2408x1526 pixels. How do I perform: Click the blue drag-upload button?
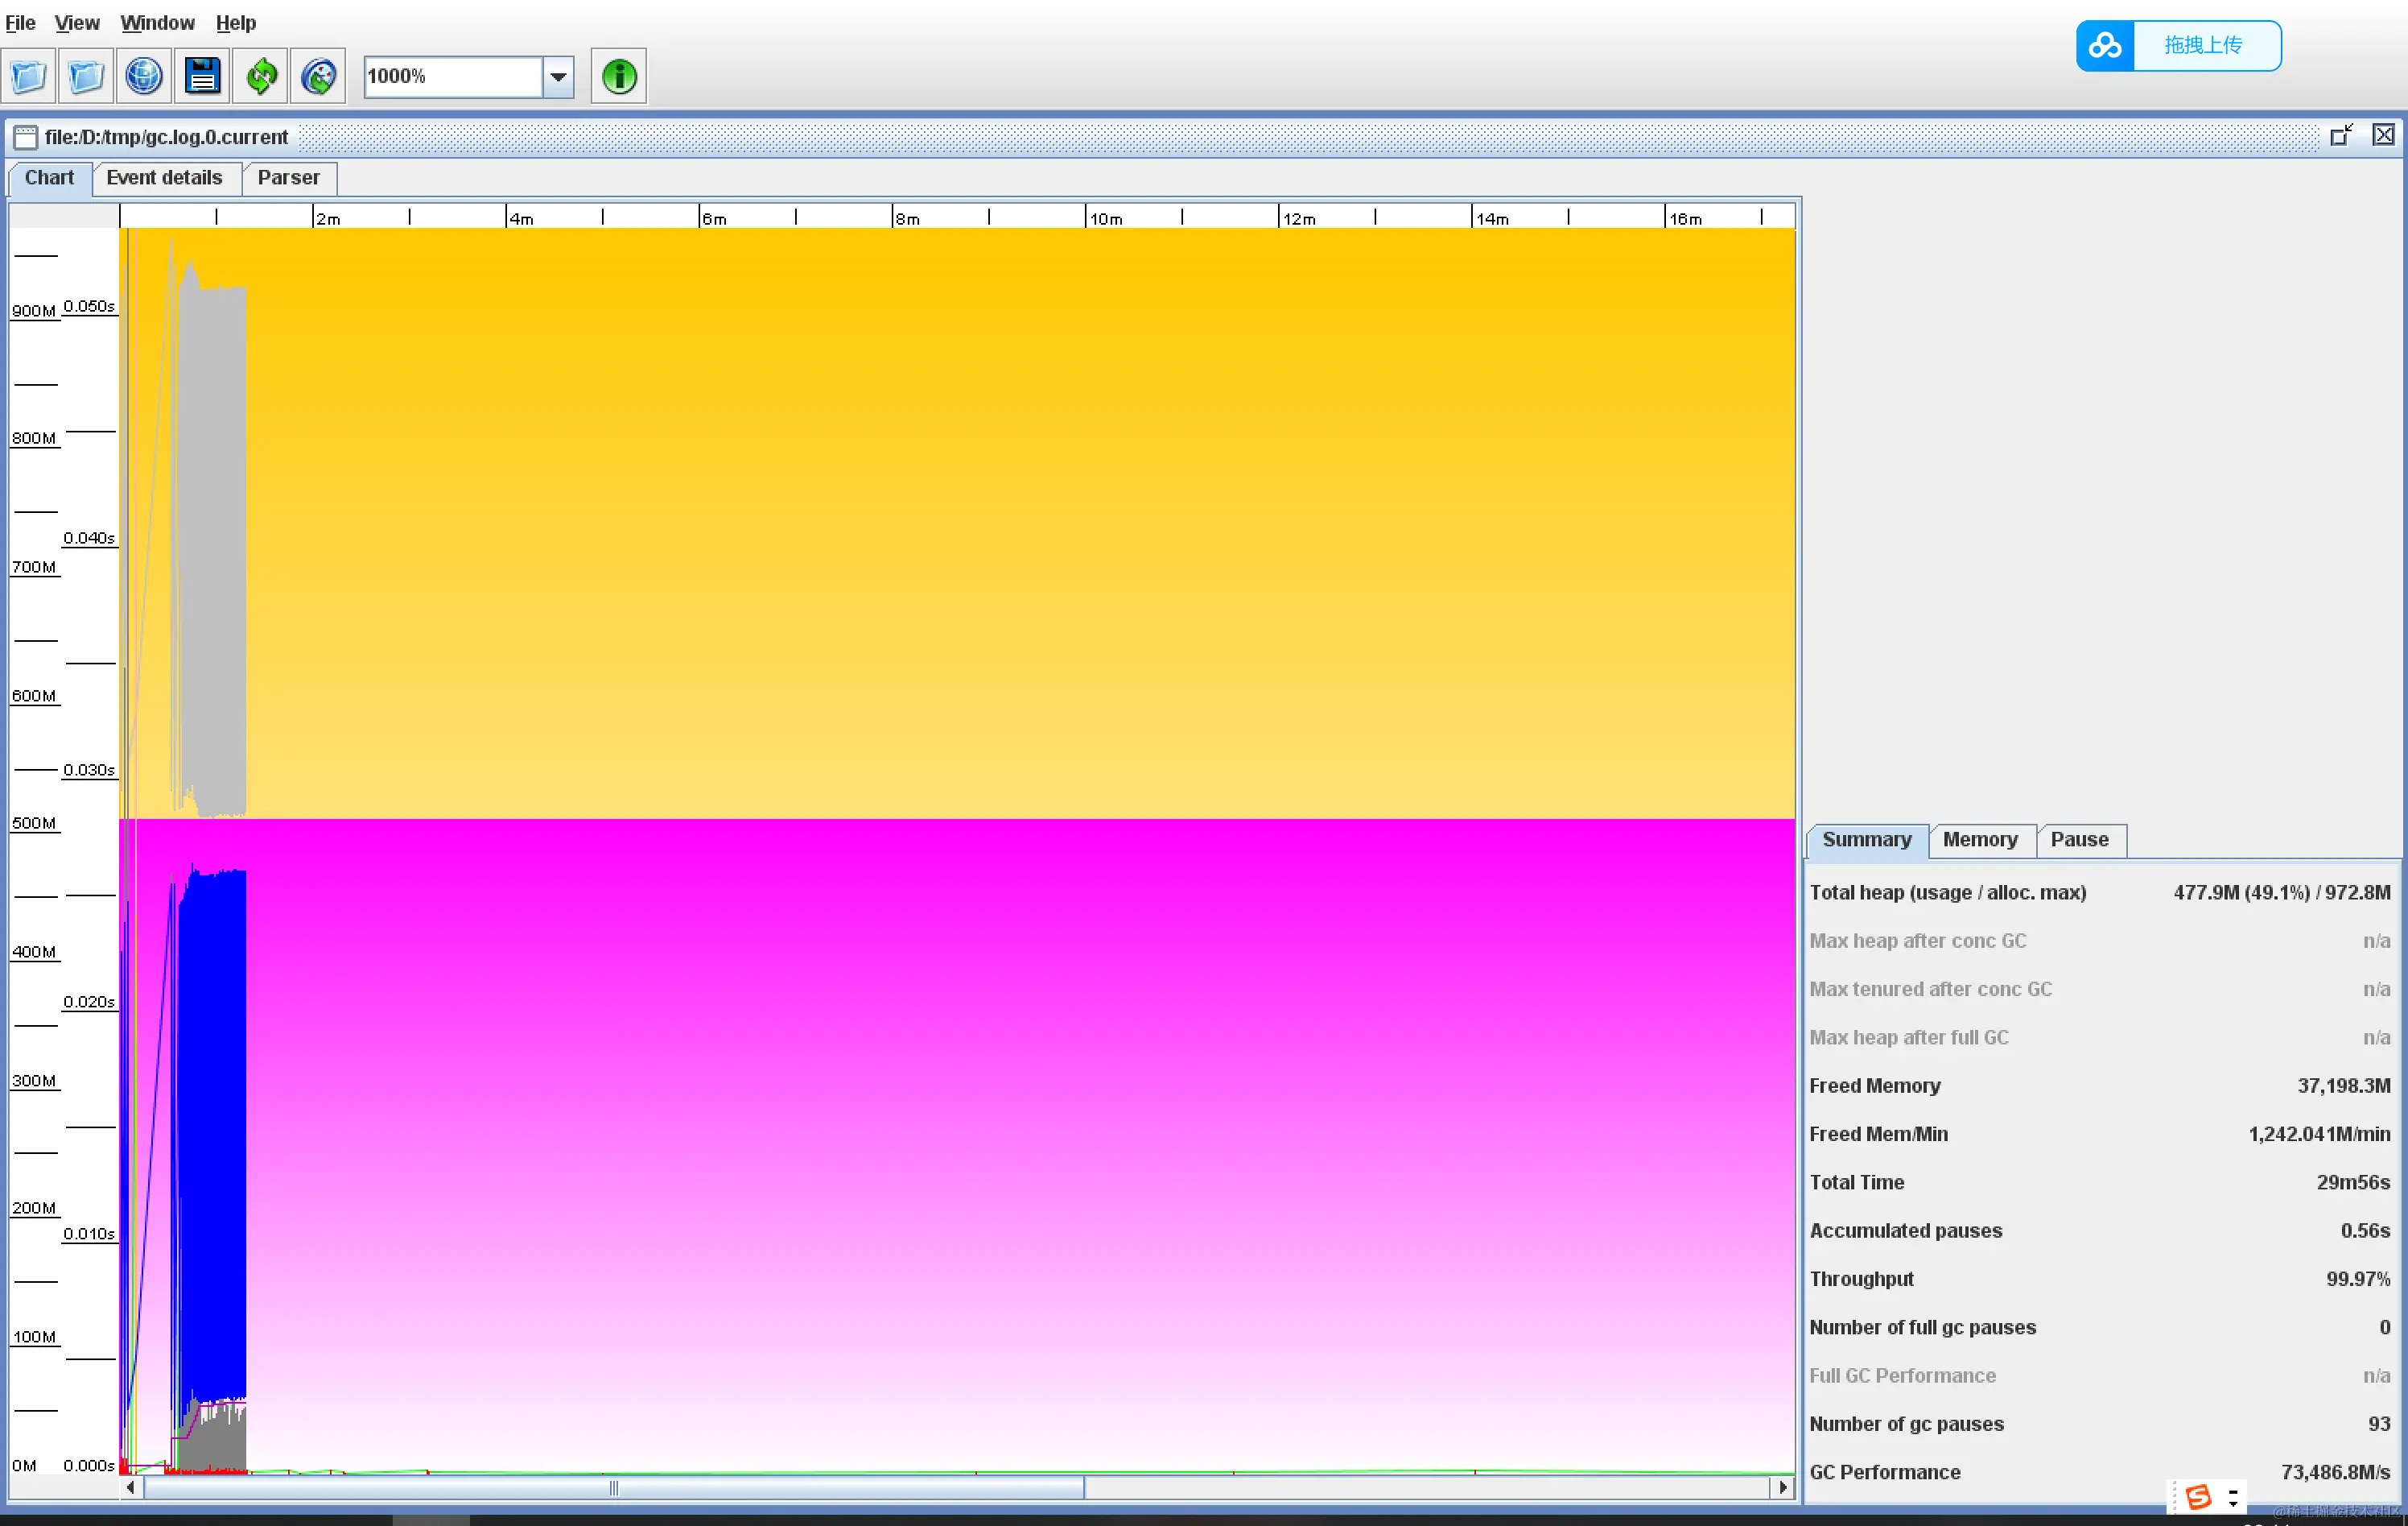(2203, 46)
